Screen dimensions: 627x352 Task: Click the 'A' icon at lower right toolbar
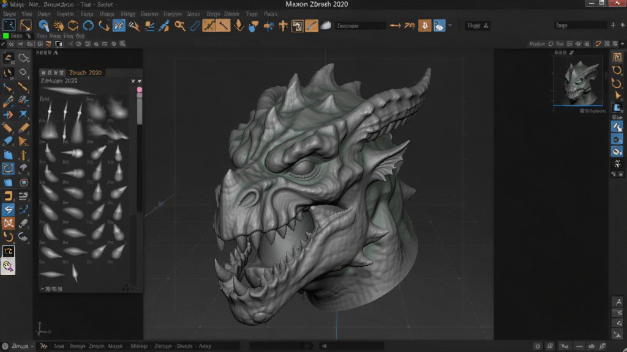point(618,302)
